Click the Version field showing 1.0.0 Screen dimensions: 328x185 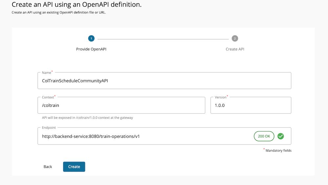[251, 106]
